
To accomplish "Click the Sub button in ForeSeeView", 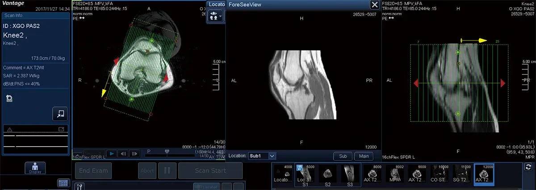I will 343,156.
